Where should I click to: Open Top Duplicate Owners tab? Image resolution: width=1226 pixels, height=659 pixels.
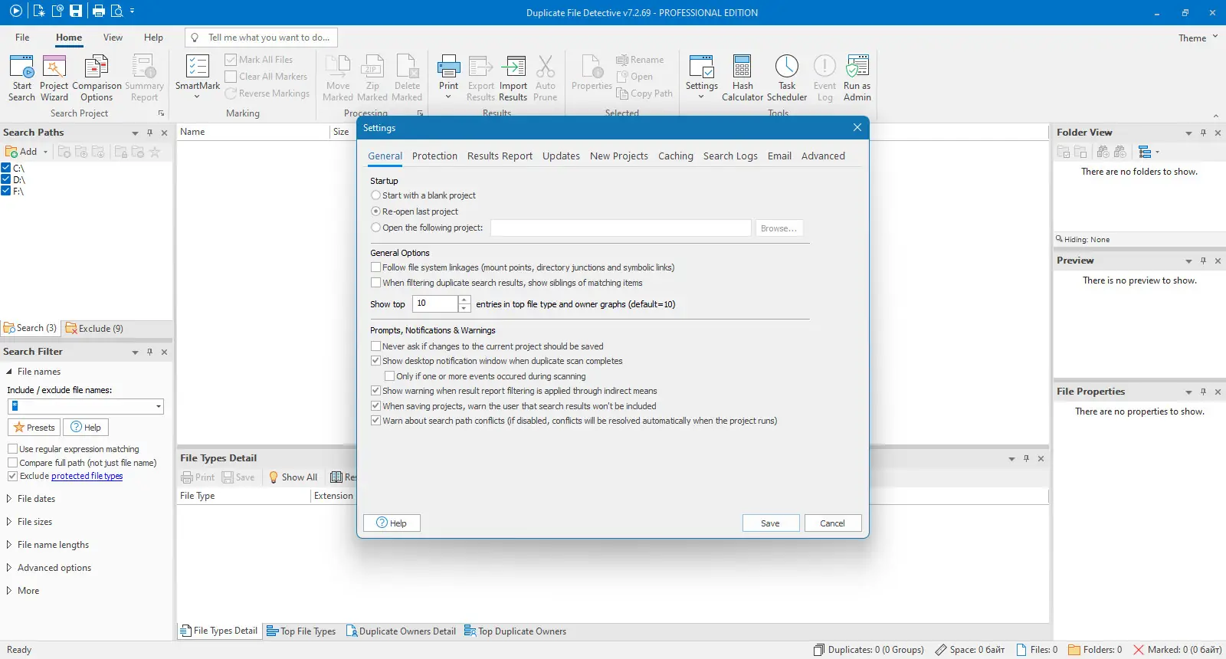click(x=515, y=631)
